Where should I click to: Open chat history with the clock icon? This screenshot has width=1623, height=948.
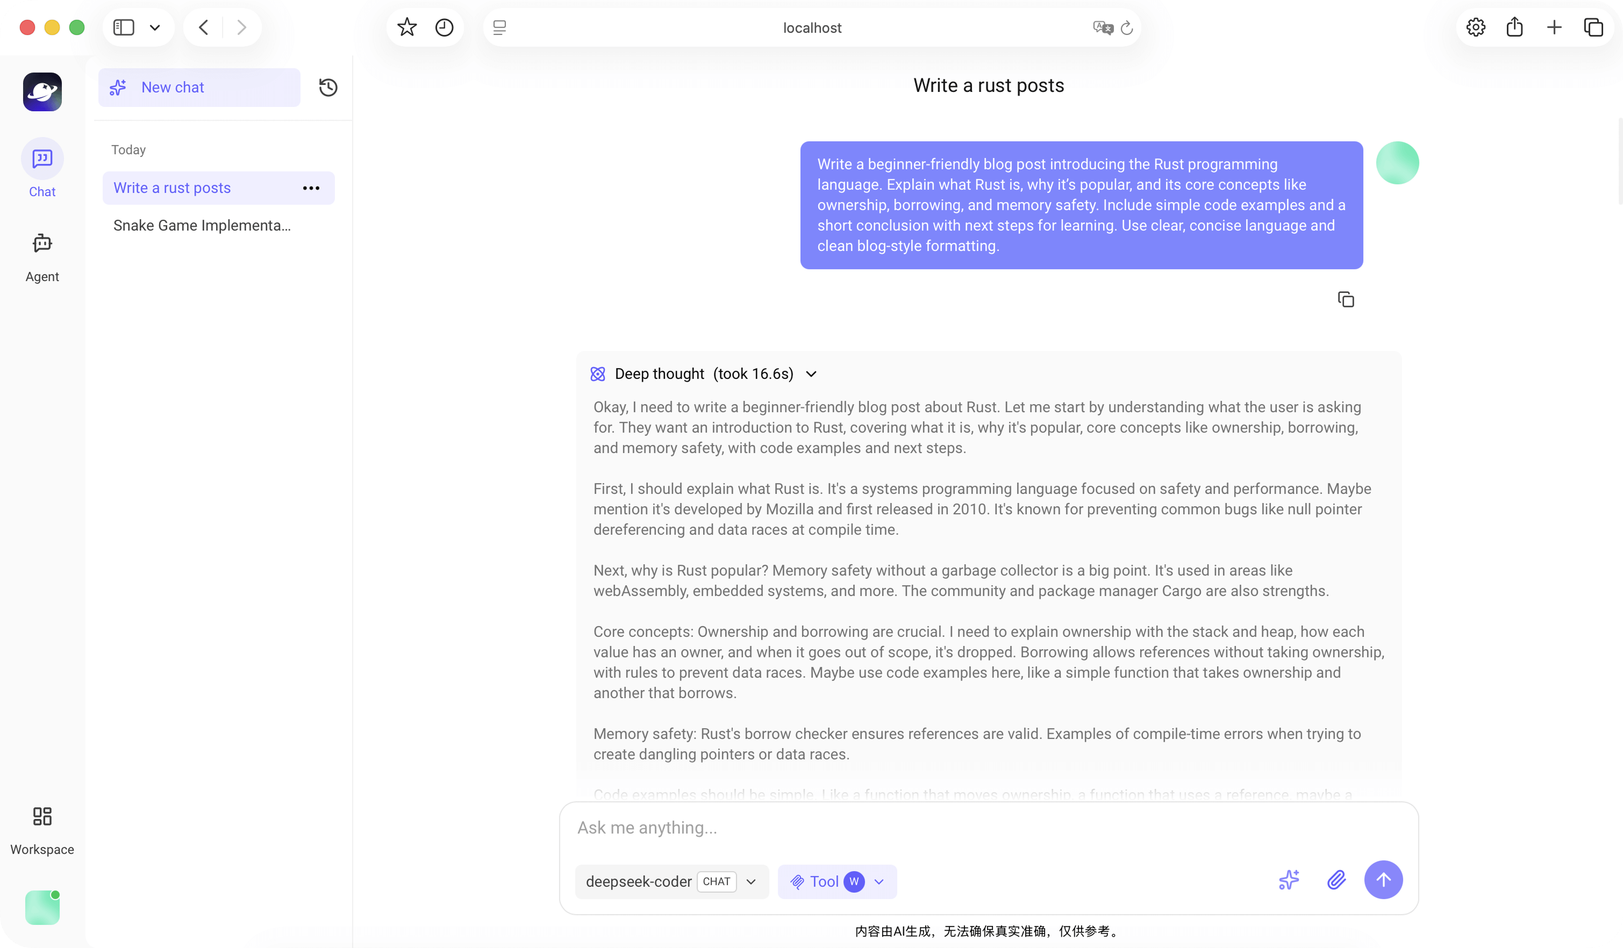click(x=328, y=87)
